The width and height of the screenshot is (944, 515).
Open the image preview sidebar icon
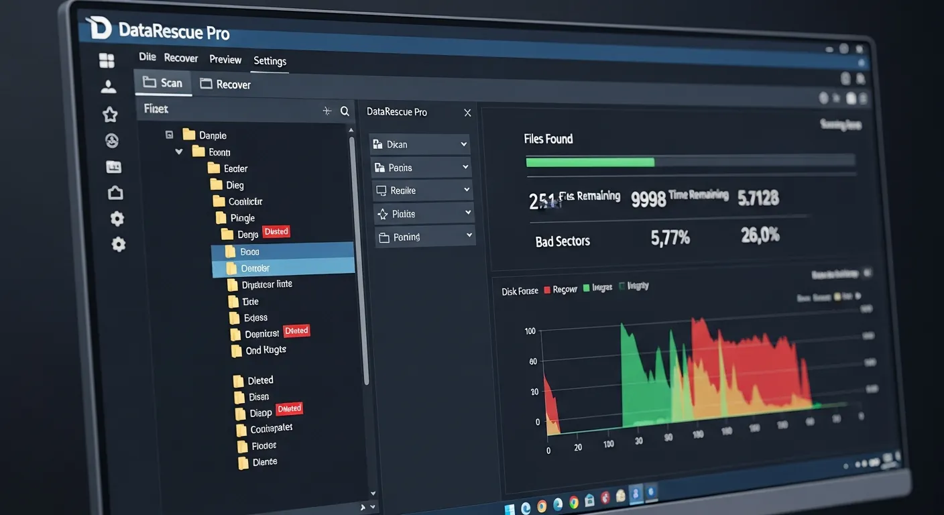tap(113, 166)
